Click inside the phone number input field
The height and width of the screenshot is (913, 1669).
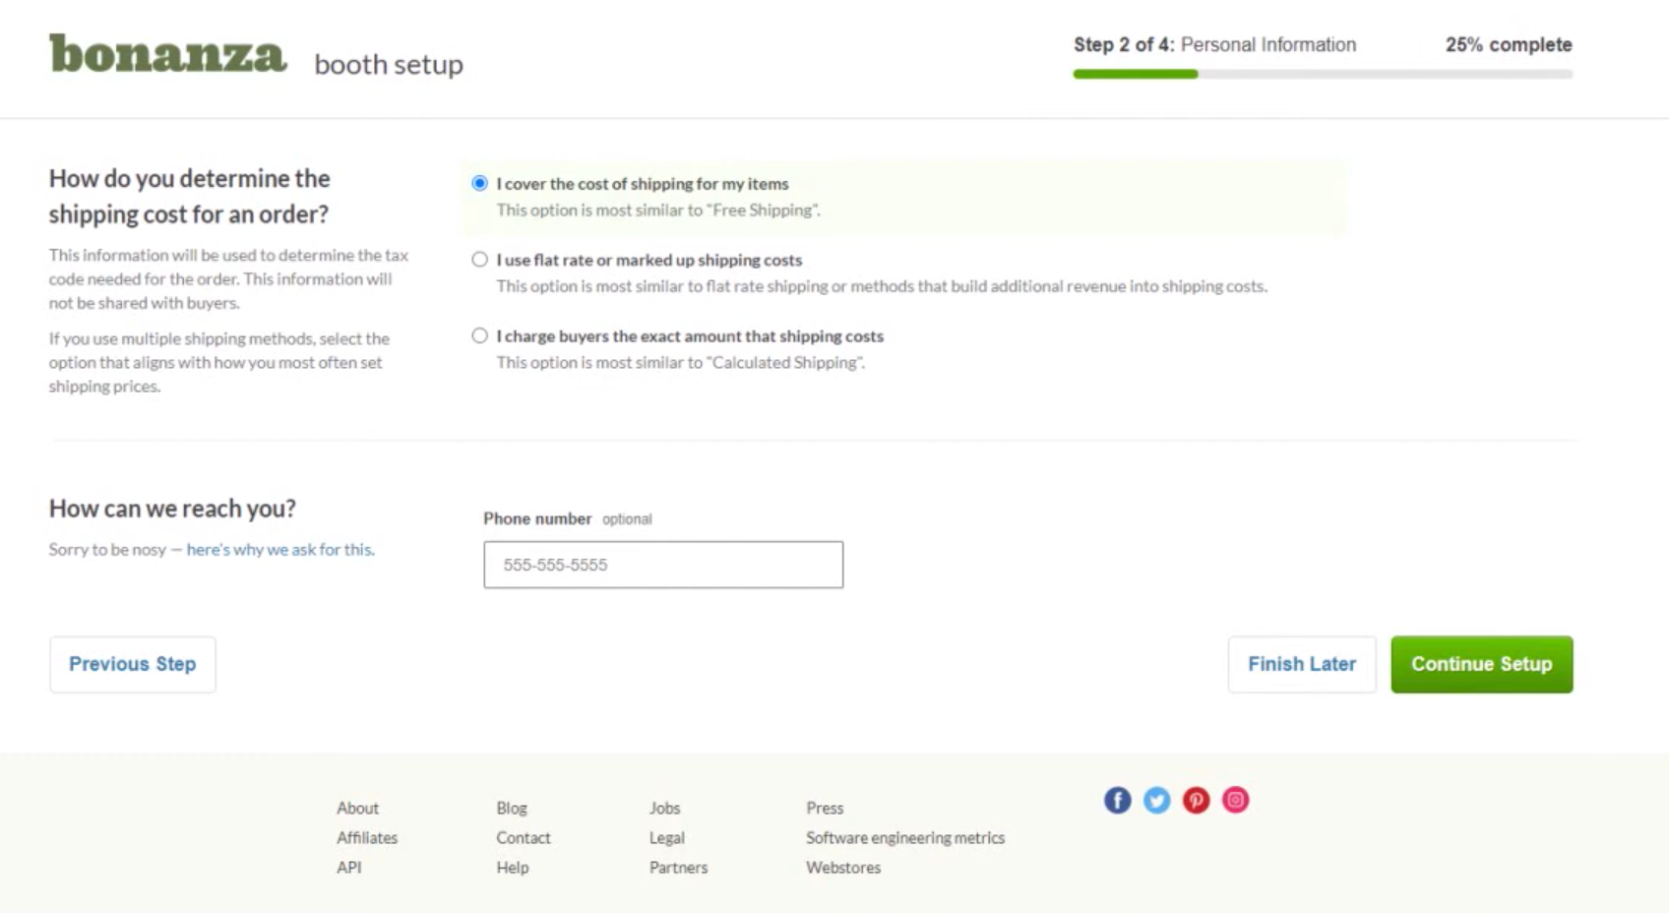tap(662, 565)
